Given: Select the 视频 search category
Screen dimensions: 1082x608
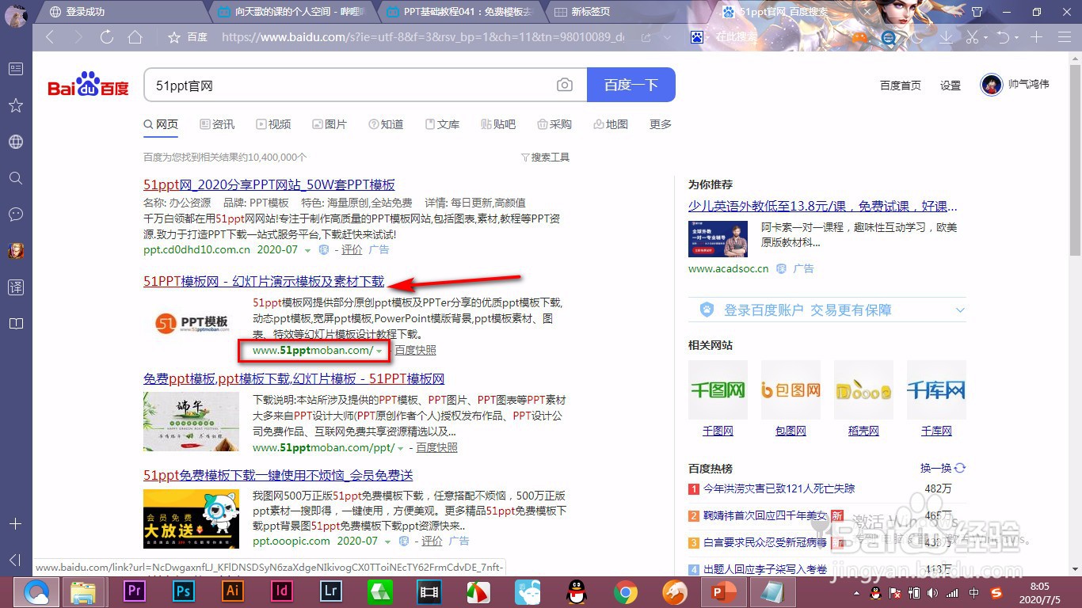Looking at the screenshot, I should point(273,124).
